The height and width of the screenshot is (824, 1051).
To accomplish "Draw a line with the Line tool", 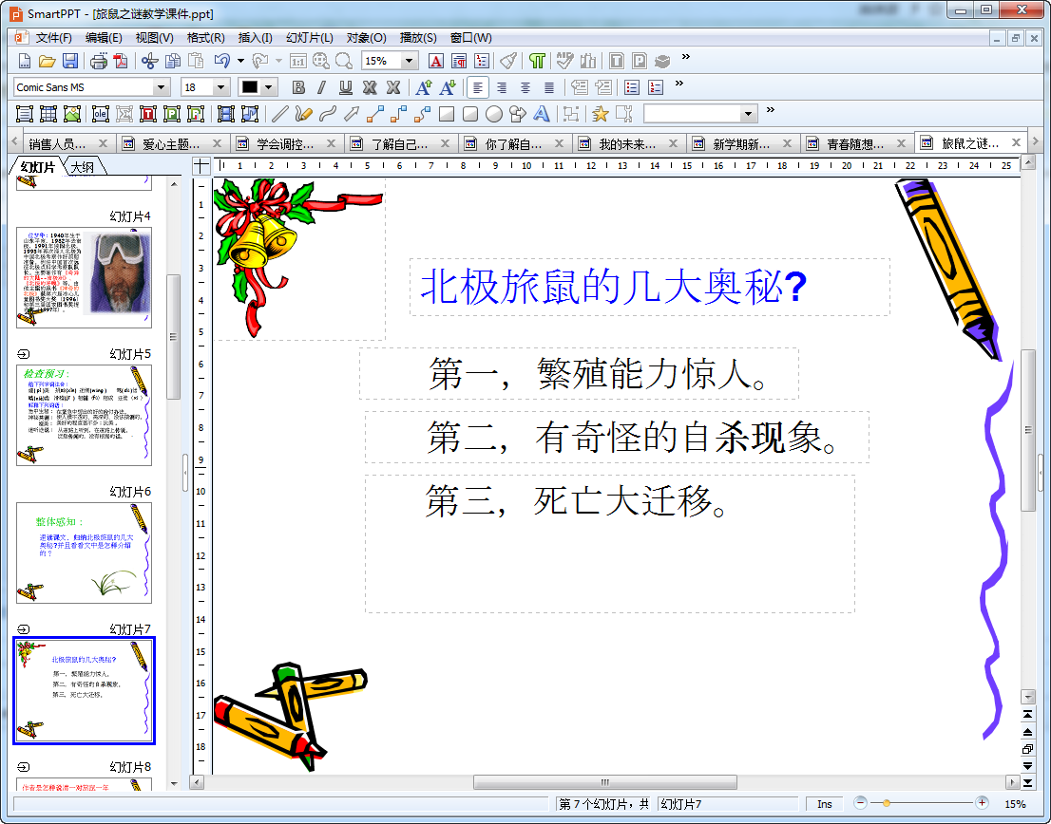I will click(x=280, y=114).
